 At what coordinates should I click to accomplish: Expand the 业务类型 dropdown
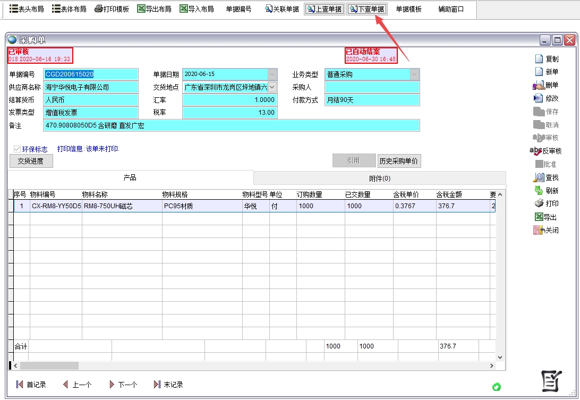tap(414, 74)
